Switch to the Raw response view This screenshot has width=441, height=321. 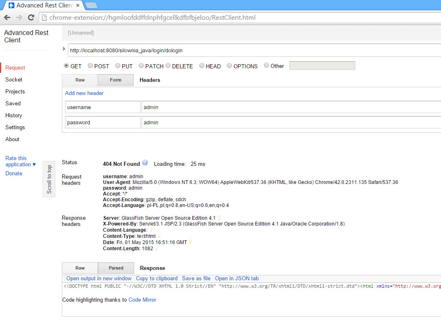pyautogui.click(x=79, y=268)
